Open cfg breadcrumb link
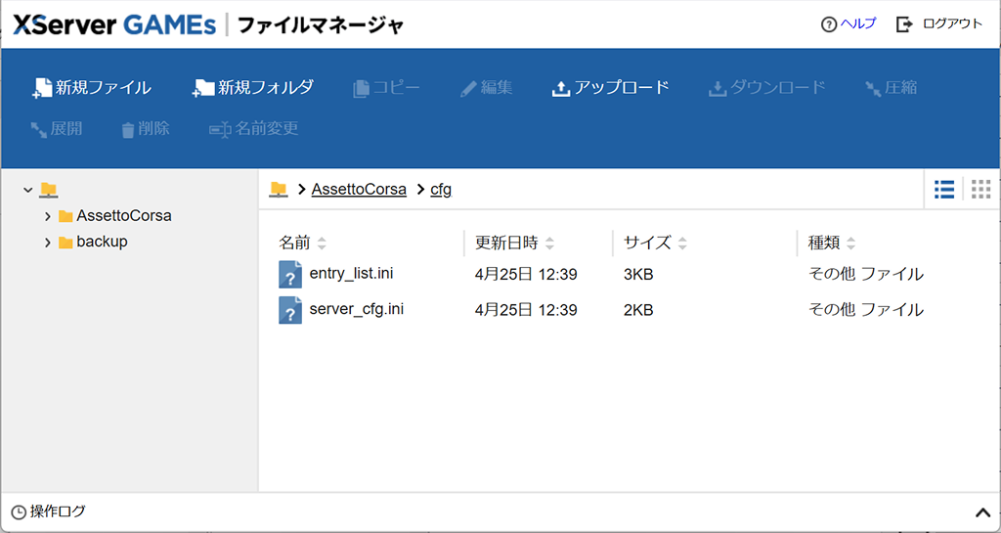Image resolution: width=1001 pixels, height=533 pixels. [x=441, y=190]
